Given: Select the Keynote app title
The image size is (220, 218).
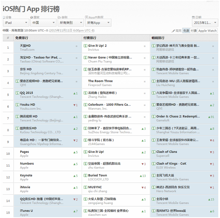Looking at the screenshot, I should coord(26,175).
